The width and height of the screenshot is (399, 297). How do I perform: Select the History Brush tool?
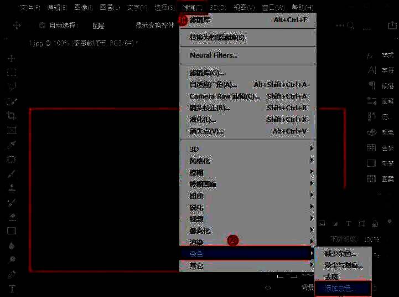pos(12,202)
